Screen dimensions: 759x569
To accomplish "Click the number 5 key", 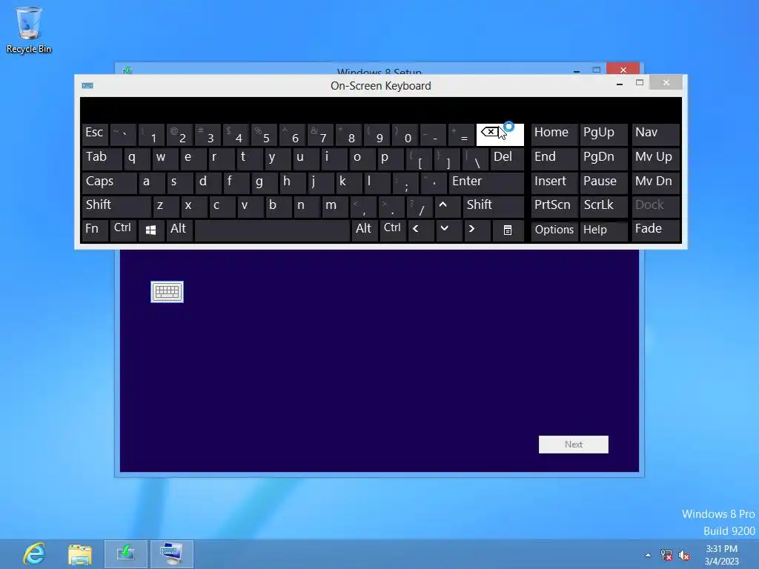I will pyautogui.click(x=263, y=135).
